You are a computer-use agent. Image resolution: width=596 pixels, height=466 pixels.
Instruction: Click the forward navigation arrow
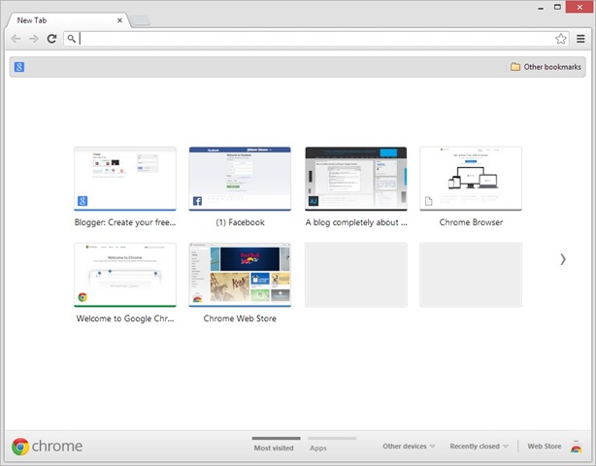tap(34, 39)
